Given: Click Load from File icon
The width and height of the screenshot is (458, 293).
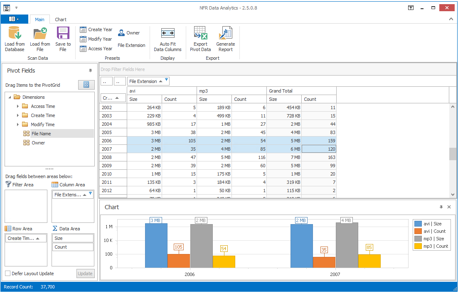Looking at the screenshot, I should point(40,34).
